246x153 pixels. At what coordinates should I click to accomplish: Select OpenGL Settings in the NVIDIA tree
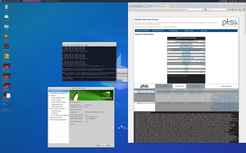[56, 100]
